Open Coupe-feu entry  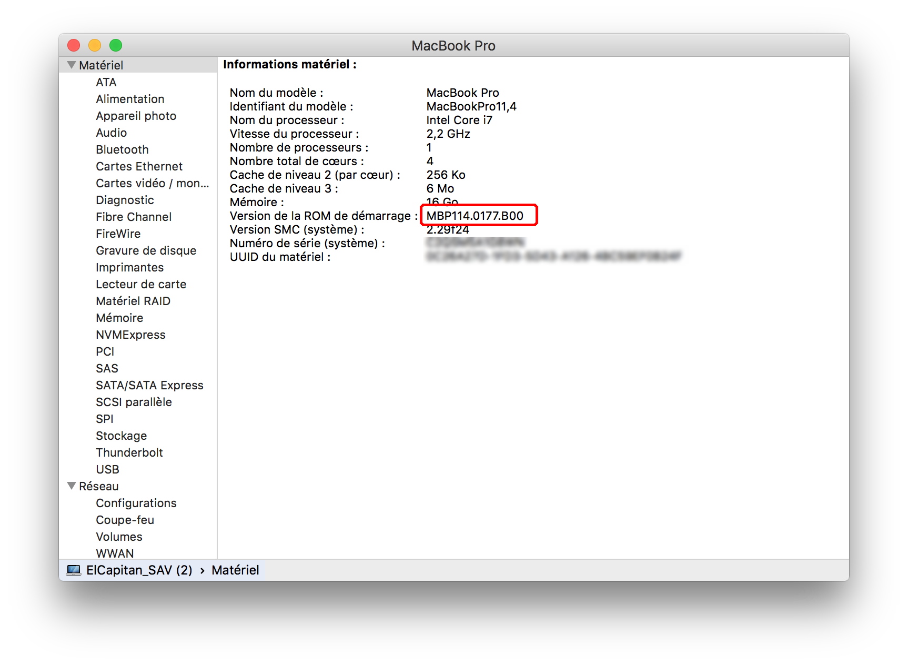pyautogui.click(x=125, y=520)
